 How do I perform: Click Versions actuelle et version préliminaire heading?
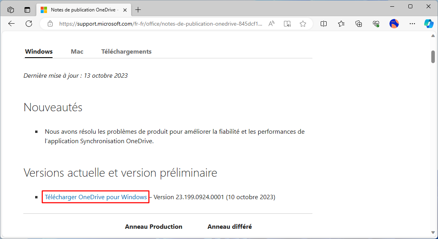click(x=120, y=173)
